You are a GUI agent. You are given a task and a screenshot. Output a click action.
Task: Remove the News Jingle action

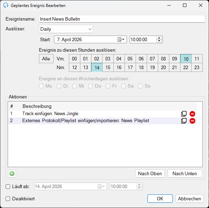point(192,114)
